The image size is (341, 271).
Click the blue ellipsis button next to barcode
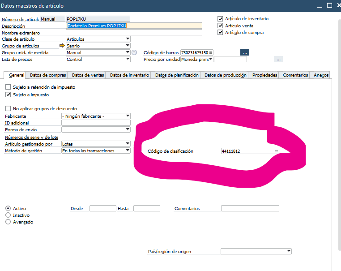244,53
